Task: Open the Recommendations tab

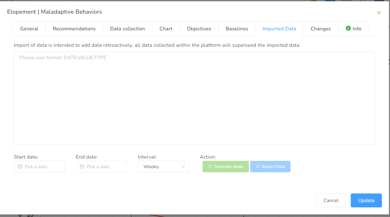Action: (x=74, y=29)
